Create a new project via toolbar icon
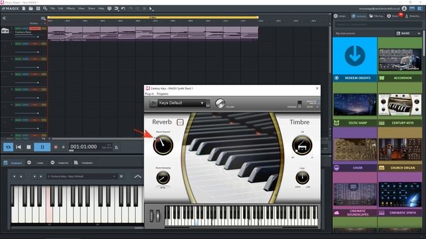426x239 pixels. click(24, 9)
